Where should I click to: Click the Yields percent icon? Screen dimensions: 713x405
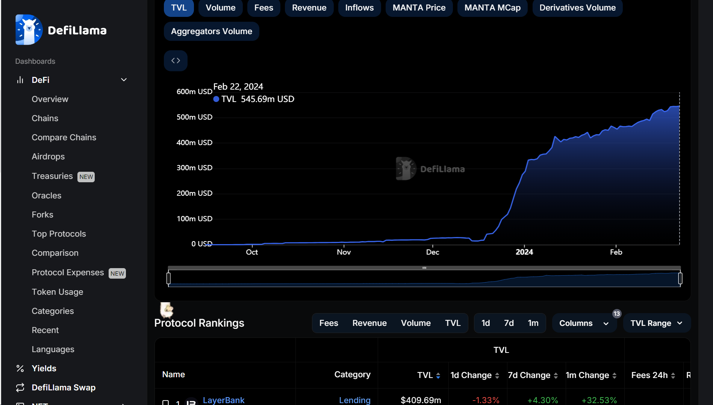coord(20,368)
